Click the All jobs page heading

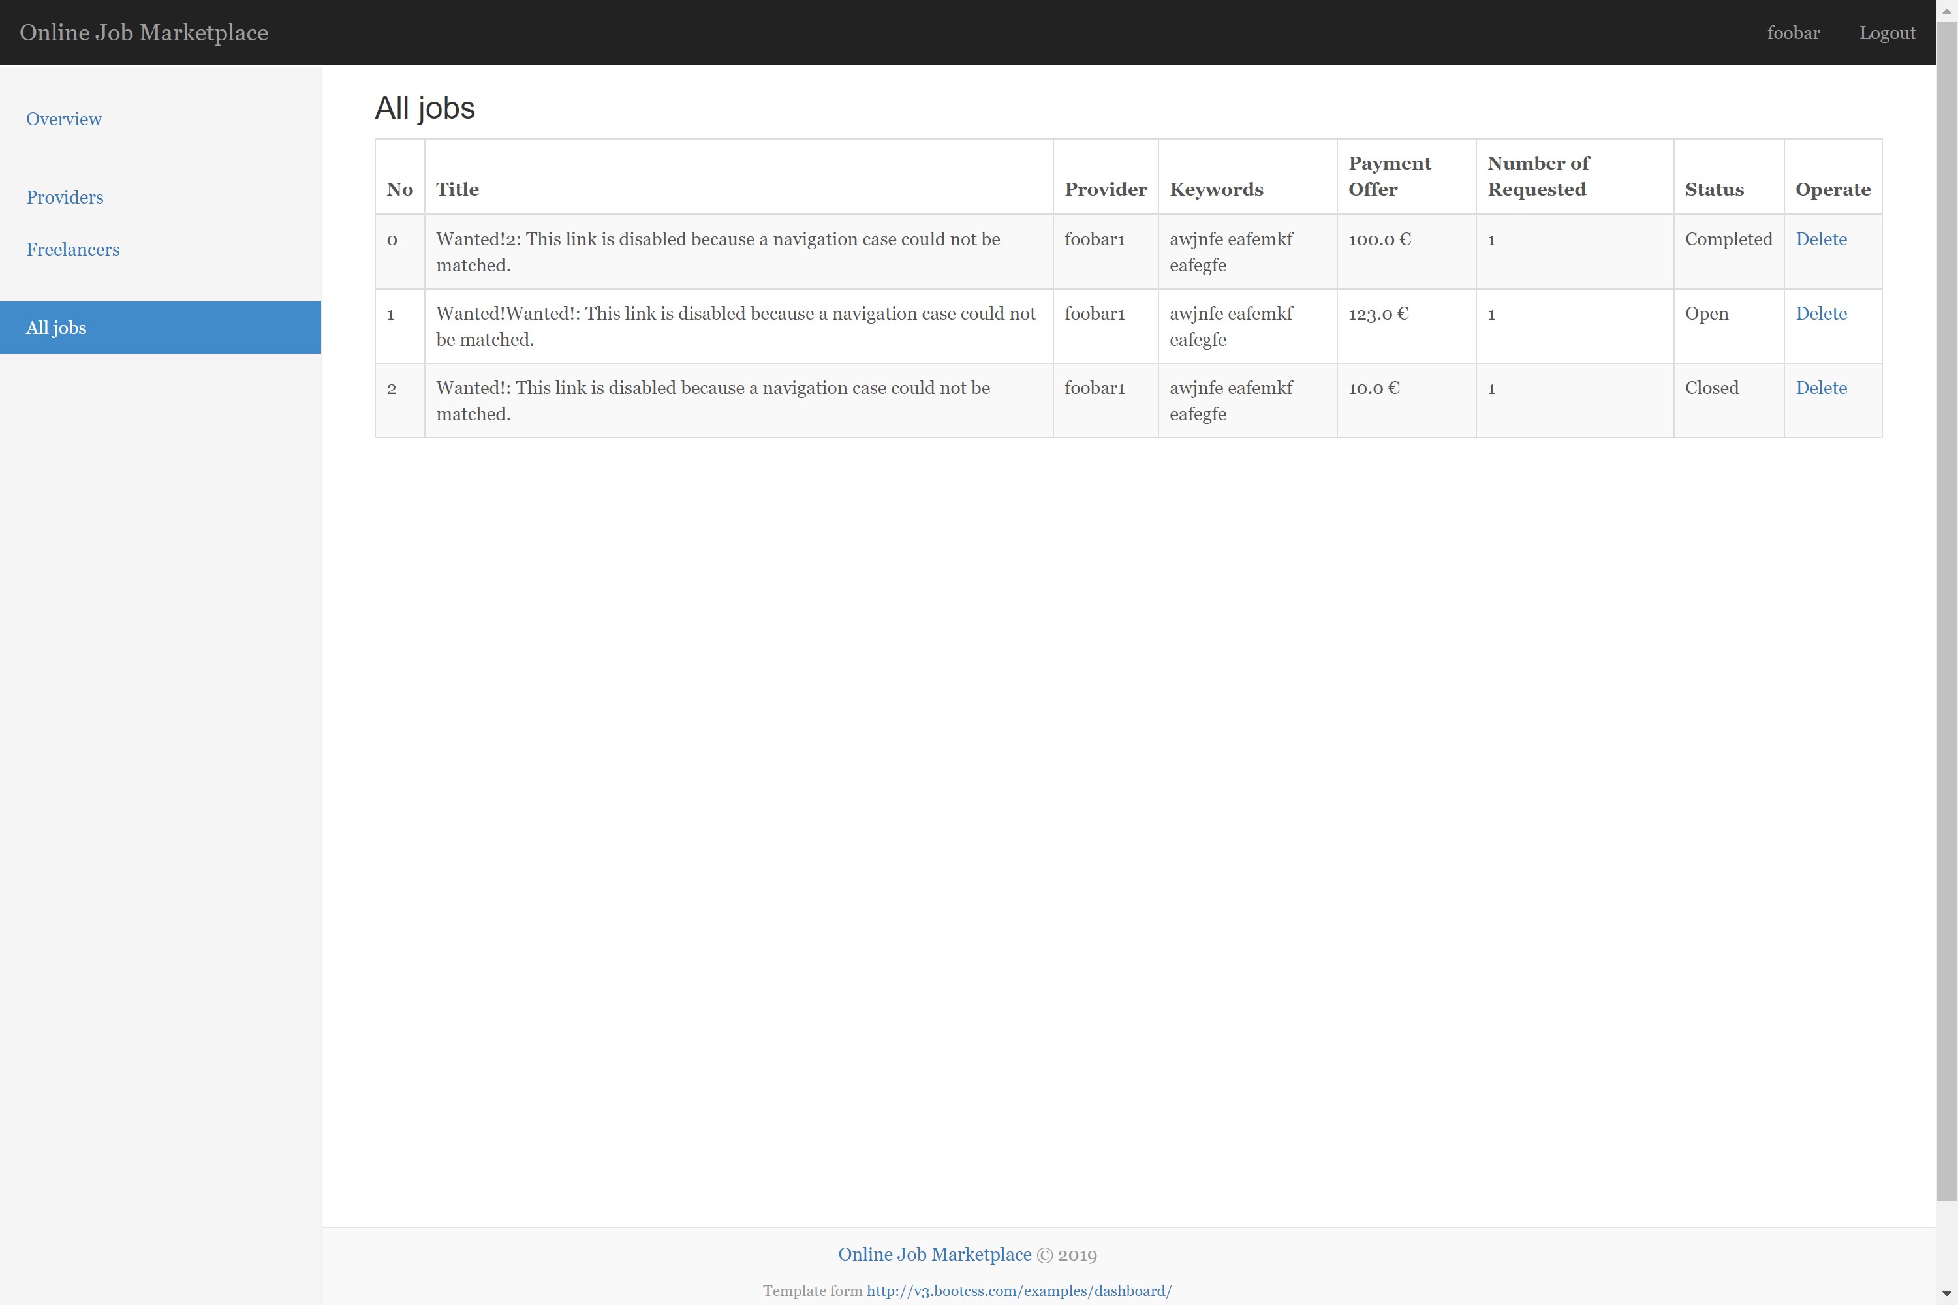[425, 108]
